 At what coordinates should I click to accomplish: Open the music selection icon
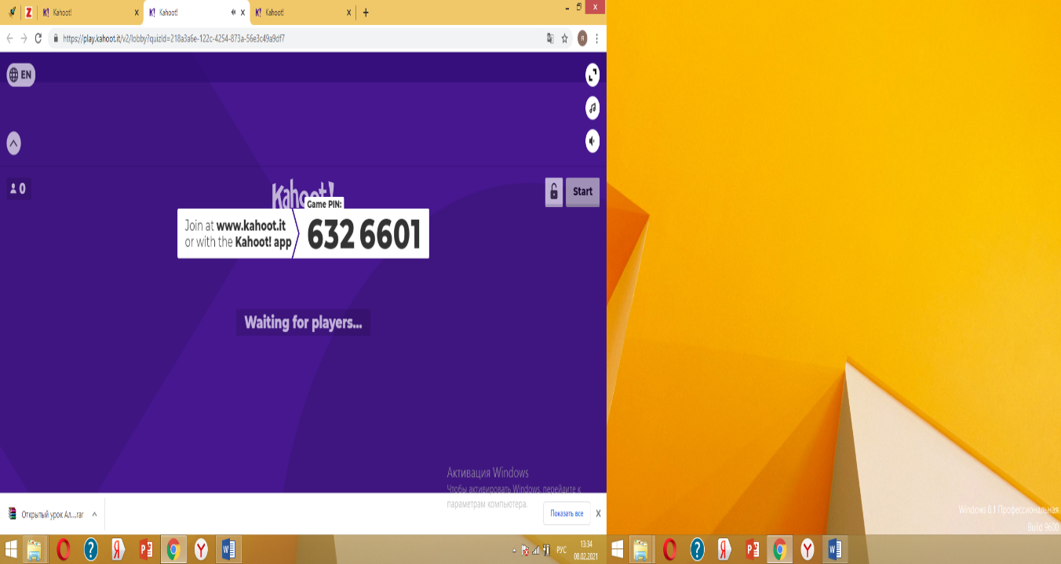click(x=592, y=108)
